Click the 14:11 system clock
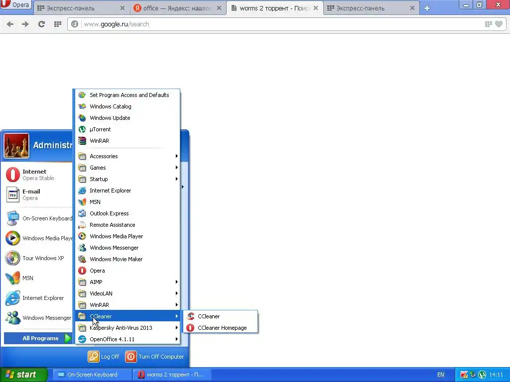 click(496, 375)
